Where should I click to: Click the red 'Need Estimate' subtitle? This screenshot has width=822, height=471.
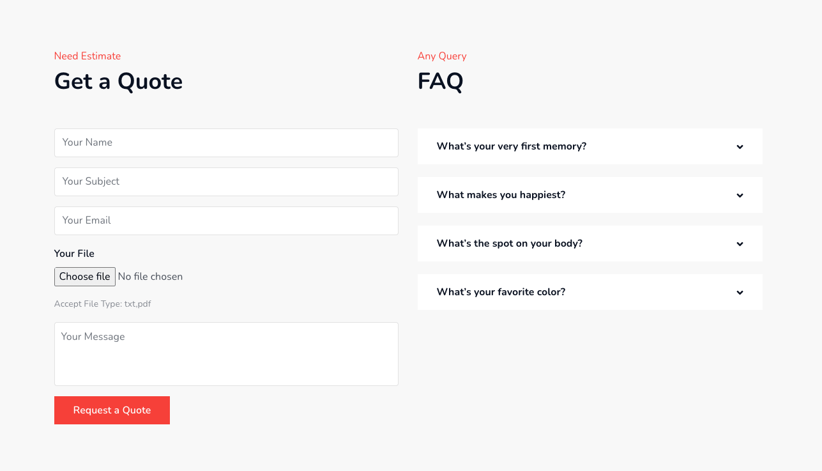tap(88, 56)
